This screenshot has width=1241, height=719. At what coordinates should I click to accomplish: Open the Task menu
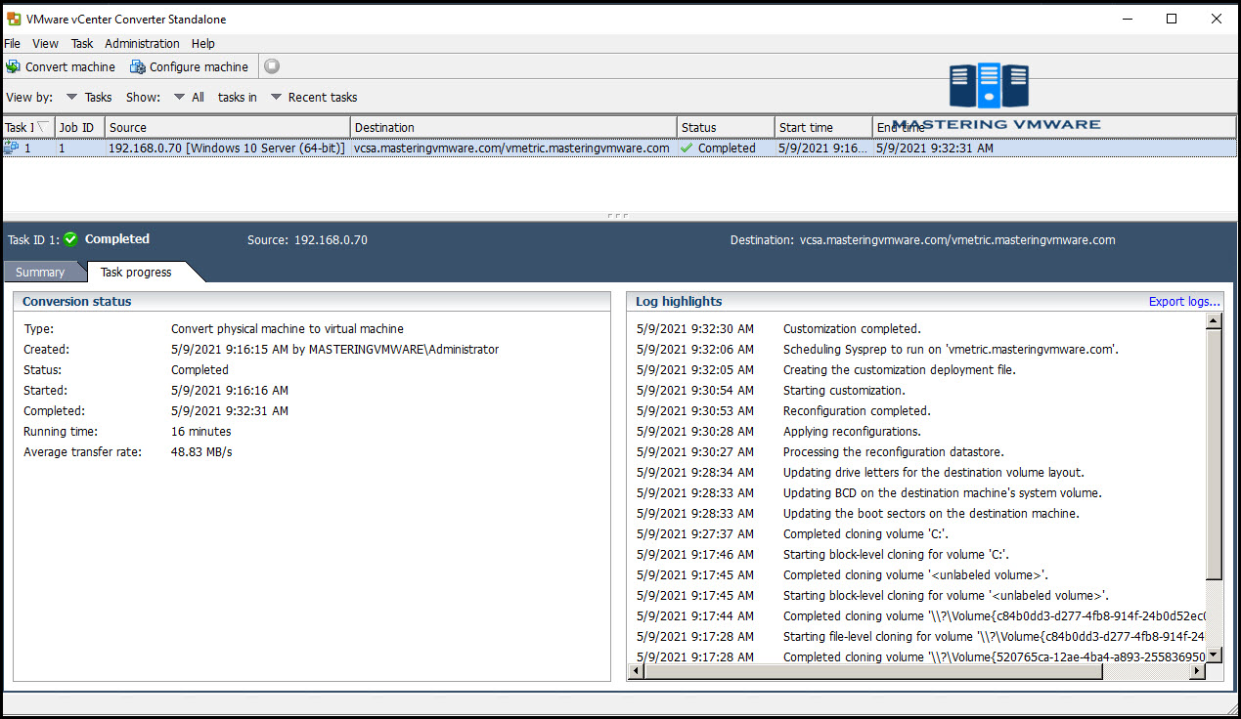click(82, 43)
